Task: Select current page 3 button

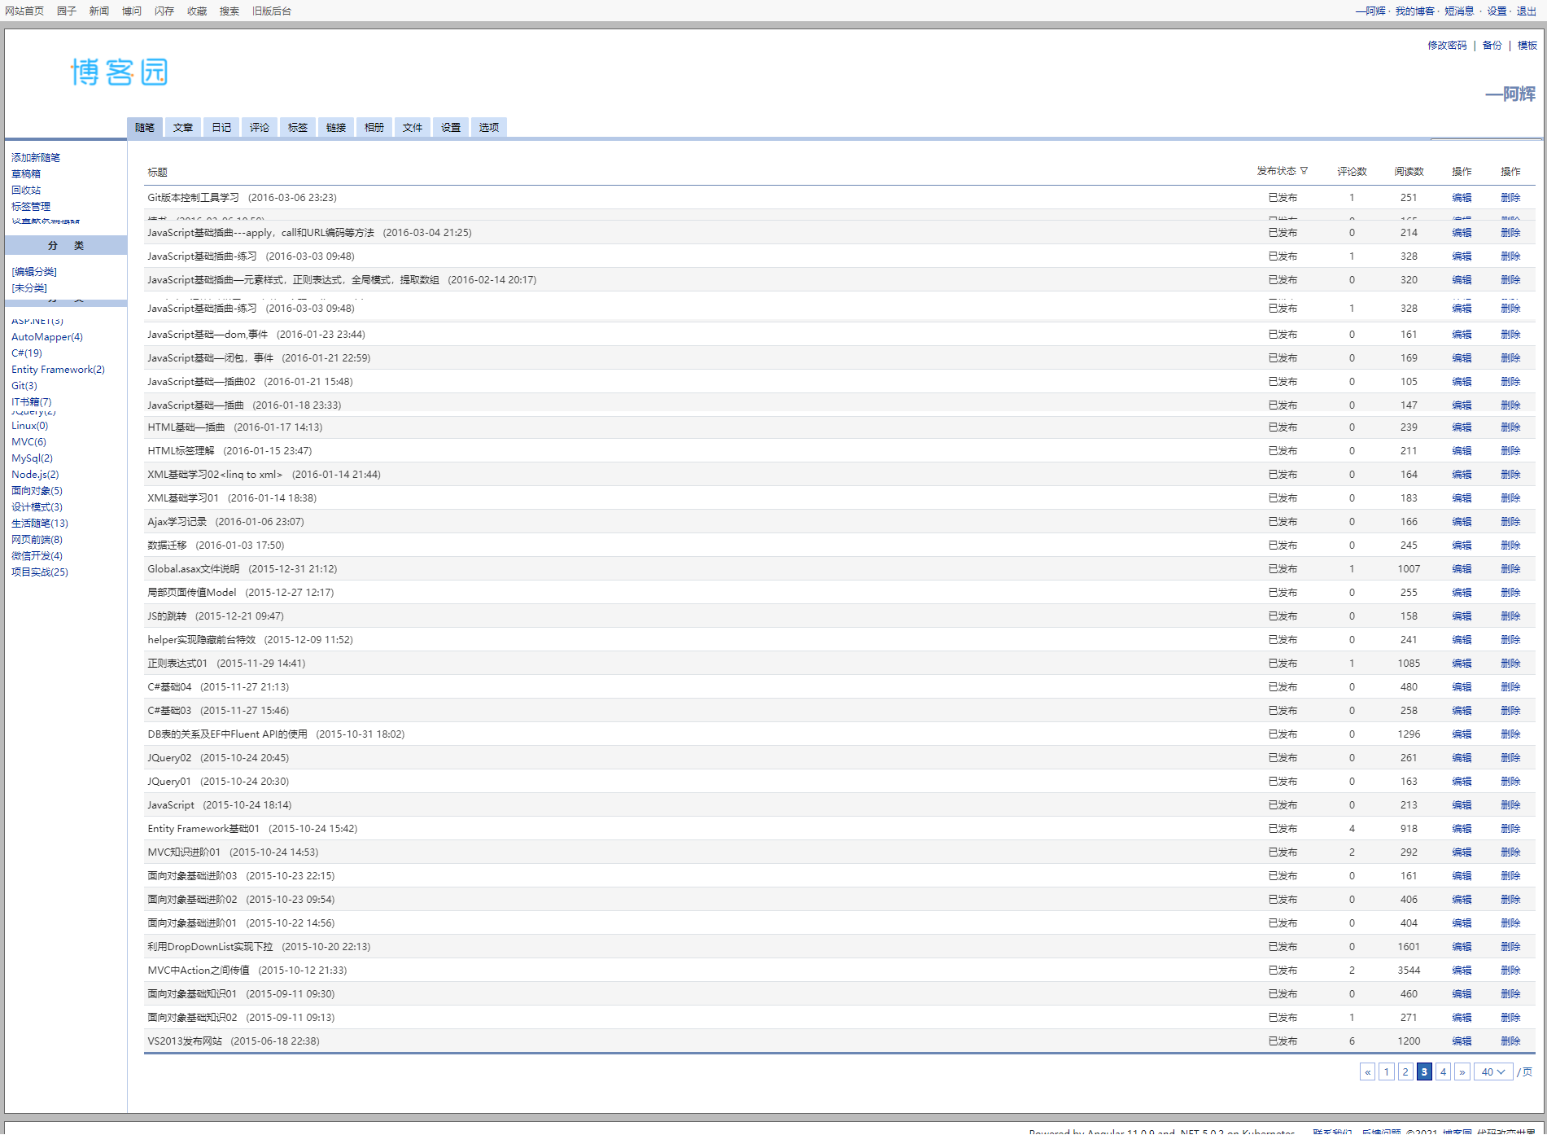Action: (1424, 1071)
